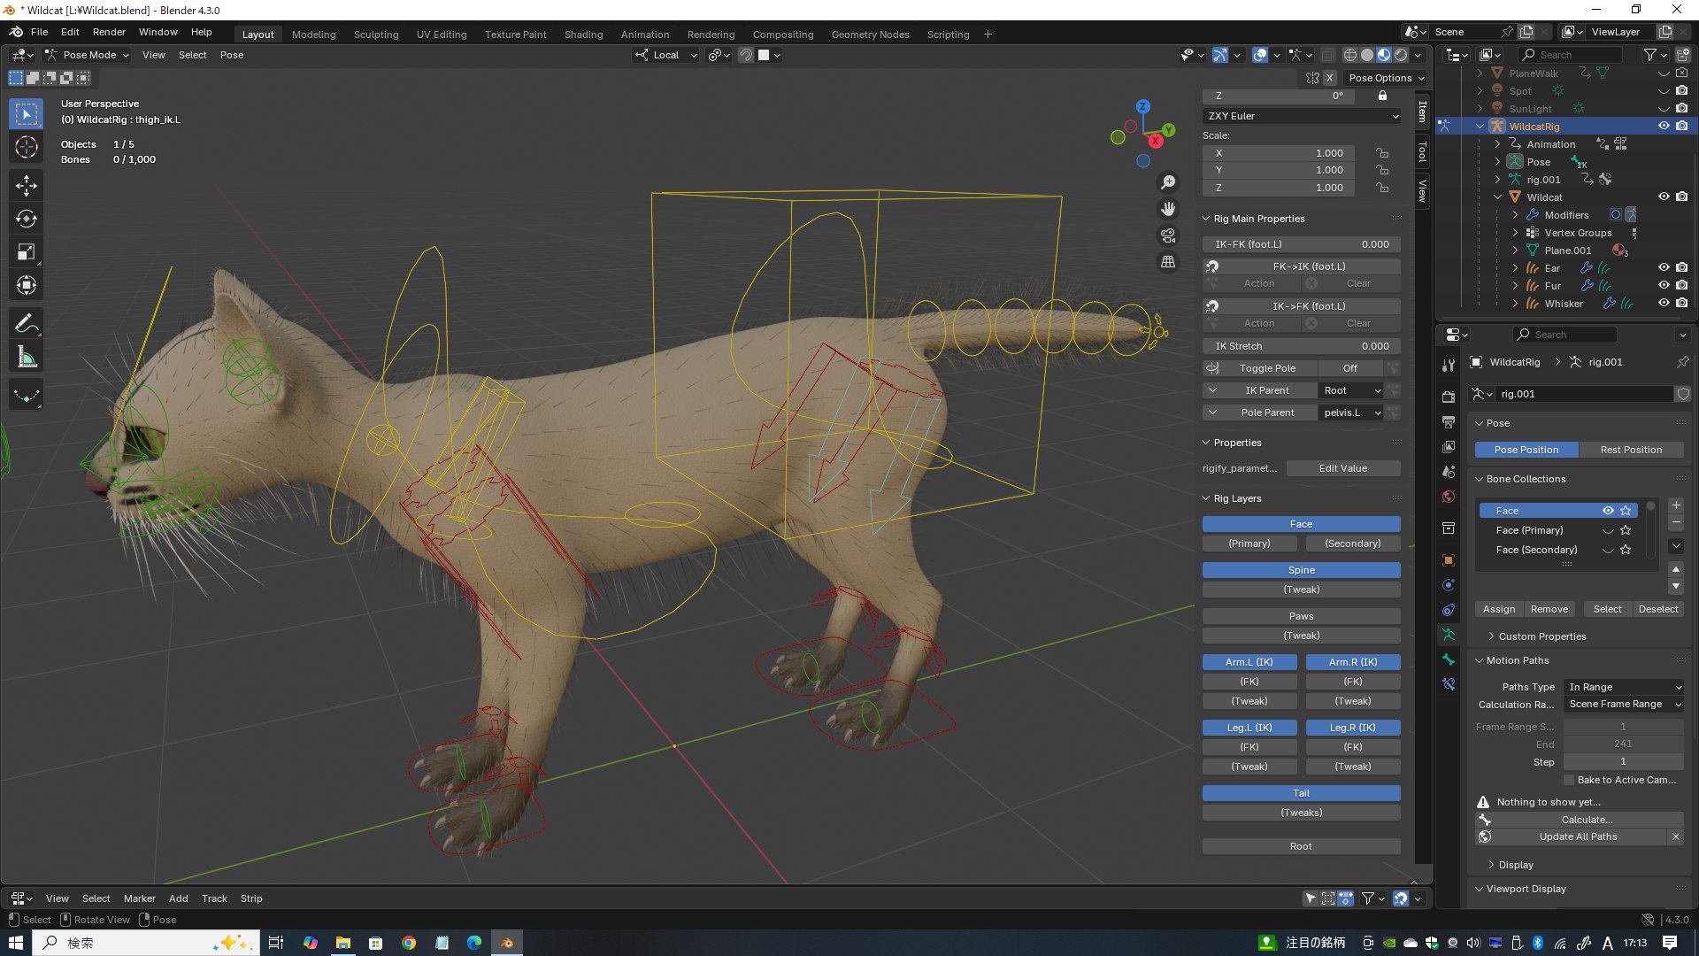Viewport: 1699px width, 956px height.
Task: Switch orthographic/perspective grid icon
Action: tap(1168, 262)
